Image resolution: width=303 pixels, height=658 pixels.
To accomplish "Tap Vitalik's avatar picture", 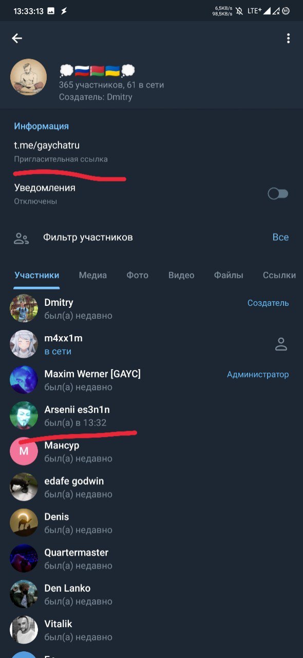I will coord(24,630).
